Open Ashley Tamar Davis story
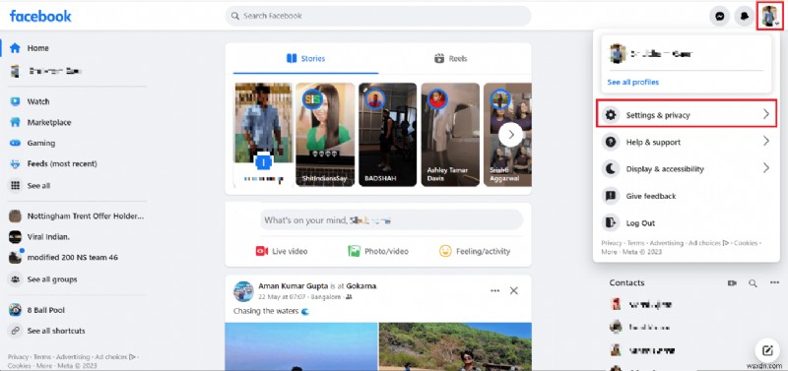The image size is (788, 371). click(x=450, y=135)
